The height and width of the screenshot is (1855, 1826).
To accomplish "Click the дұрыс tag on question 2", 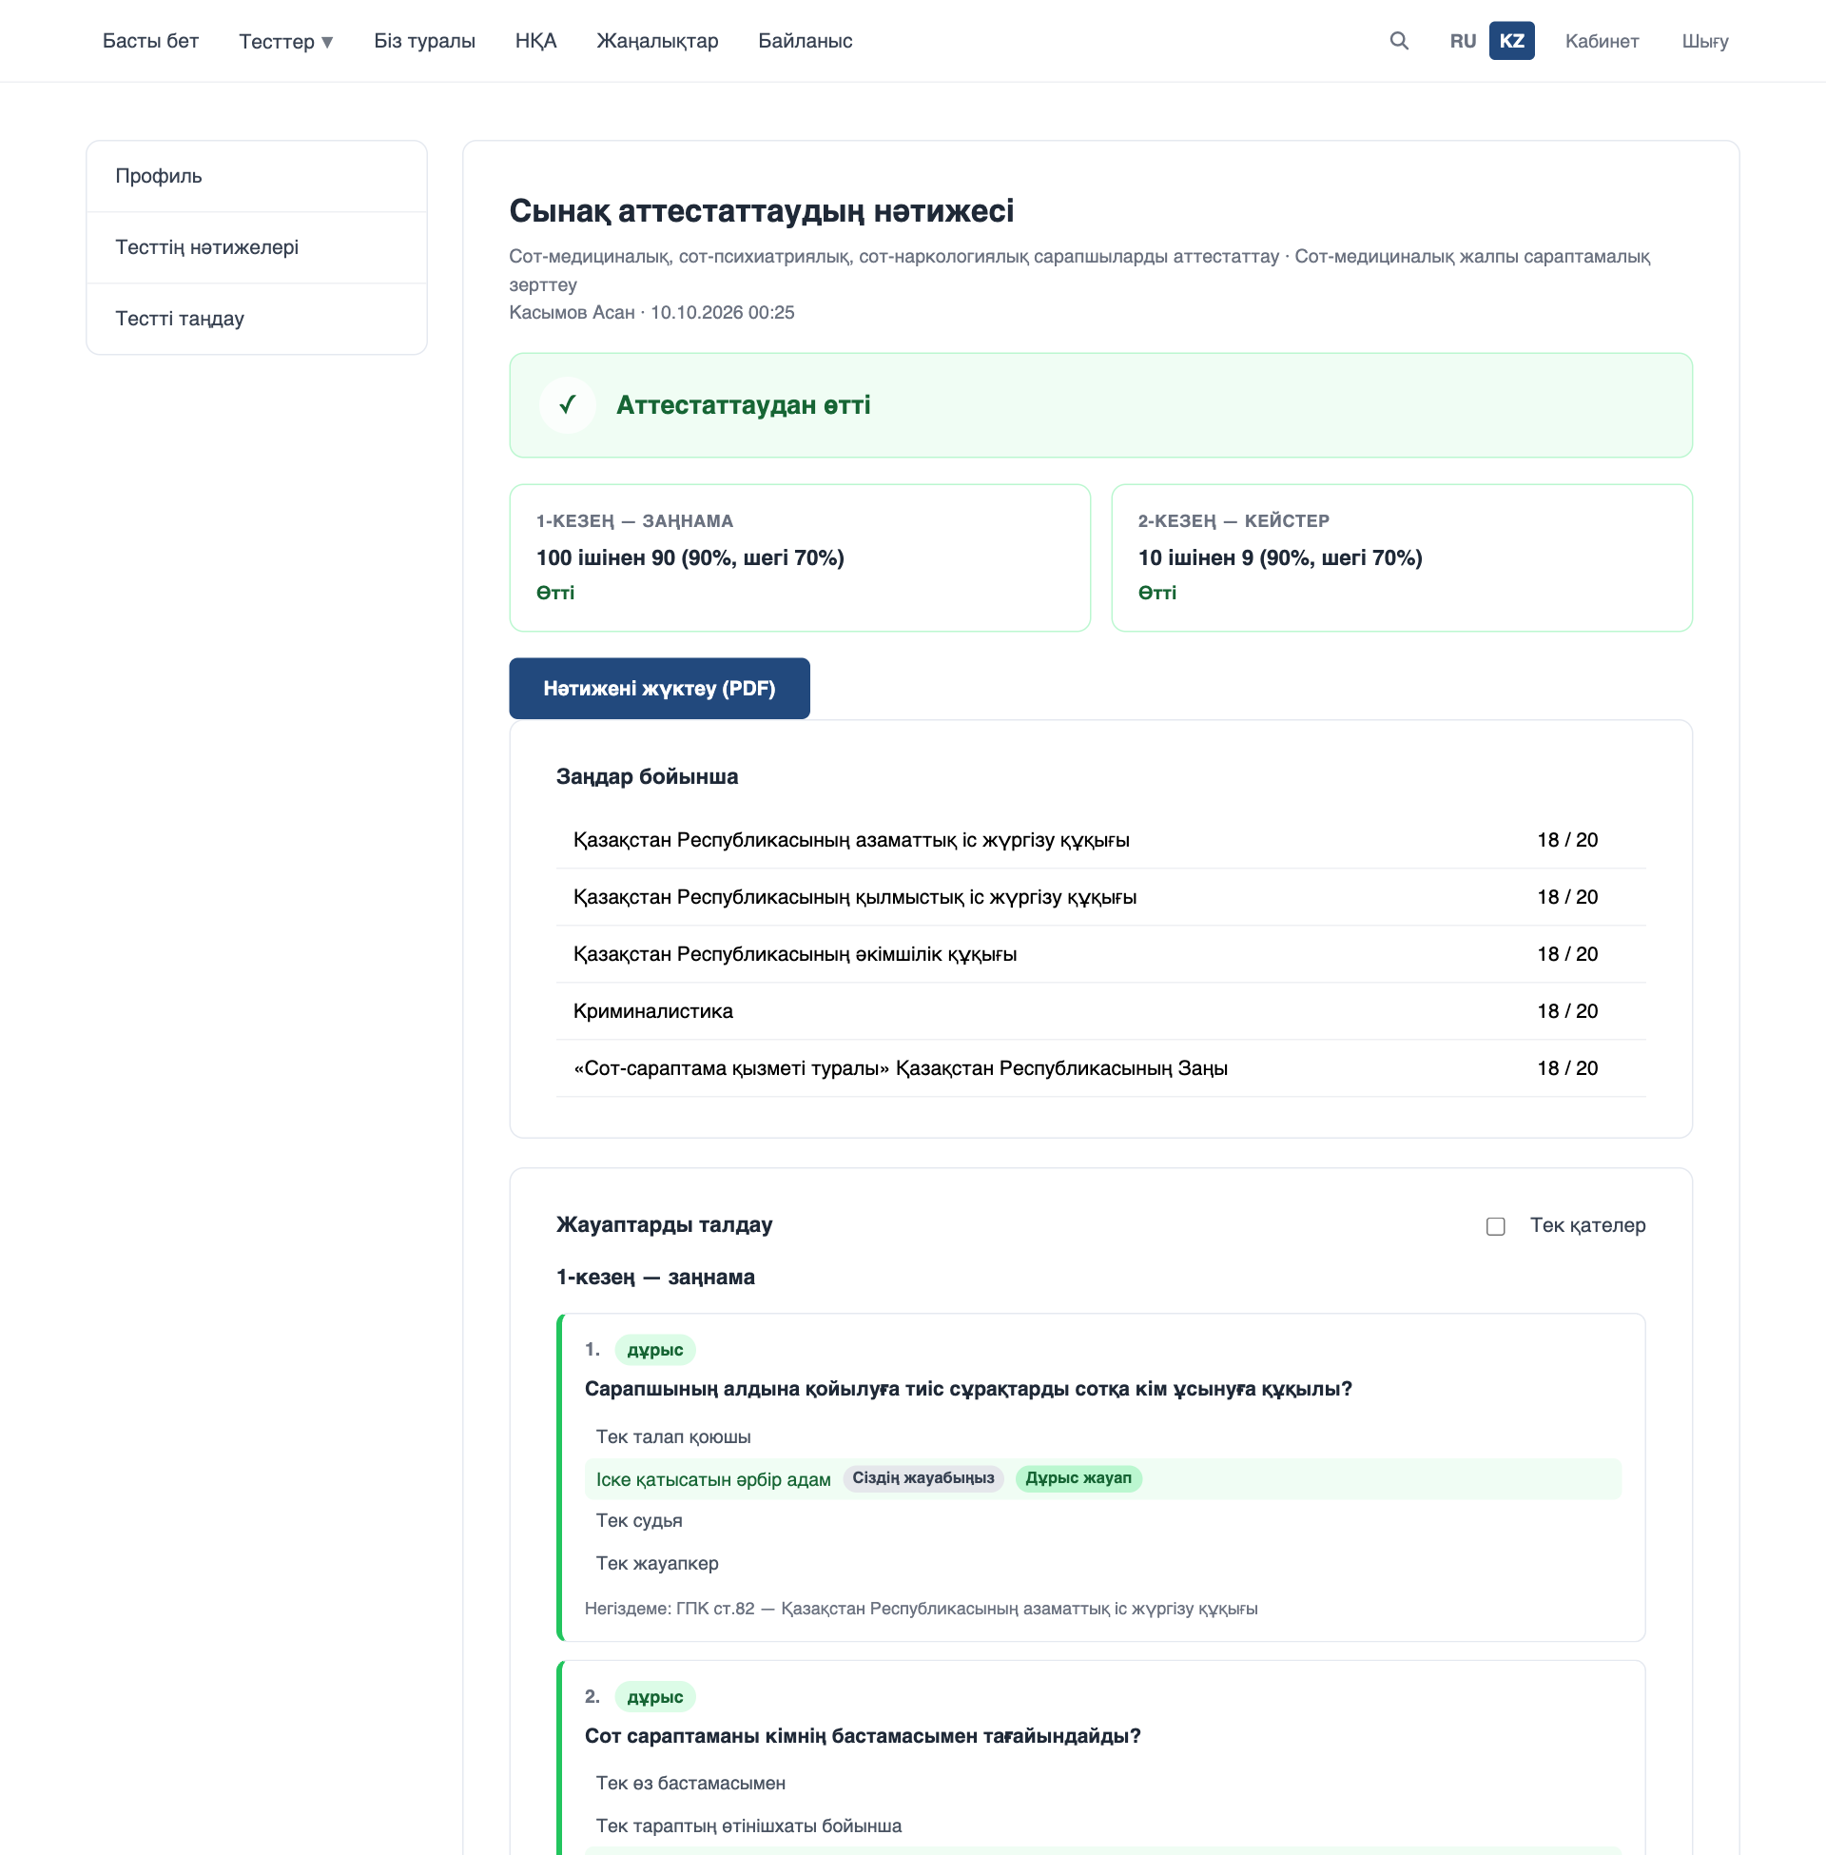I will point(654,1697).
